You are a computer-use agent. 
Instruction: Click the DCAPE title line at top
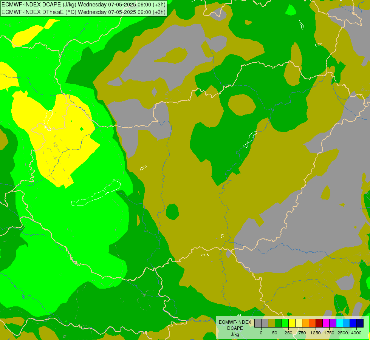[84, 5]
